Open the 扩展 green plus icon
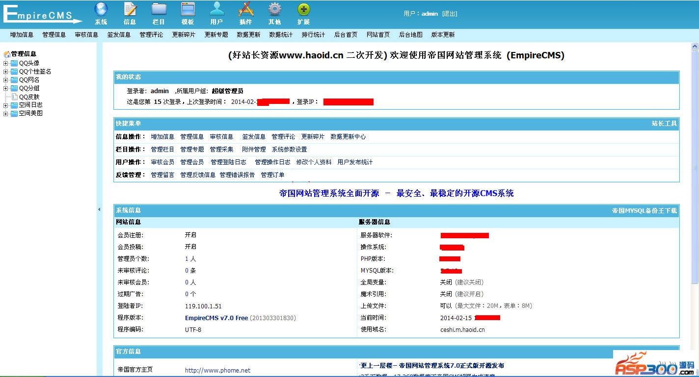Viewport: 699px width, 377px height. click(303, 9)
